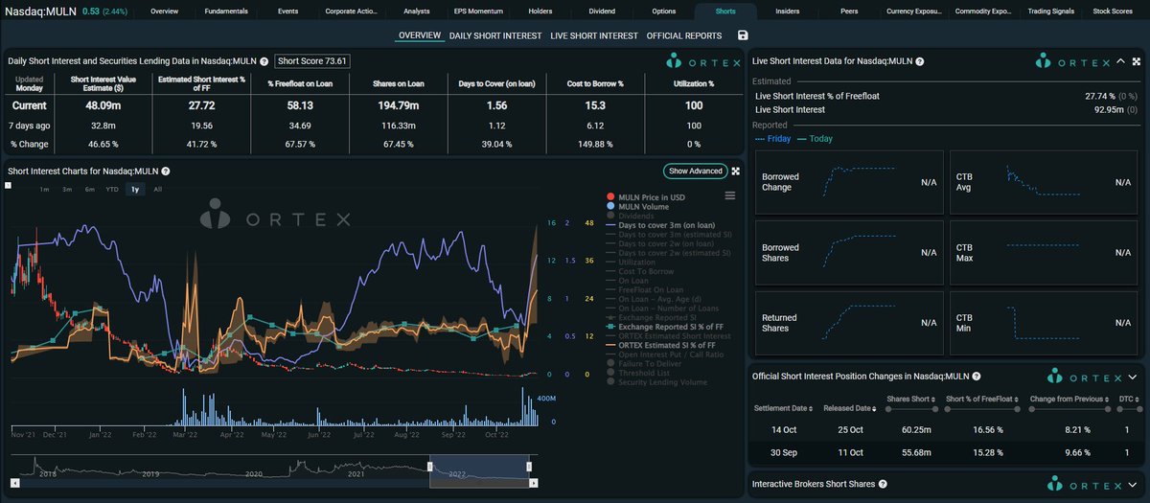Expand chart to fullscreen next to Show Advanced
1150x503 pixels.
pyautogui.click(x=736, y=171)
